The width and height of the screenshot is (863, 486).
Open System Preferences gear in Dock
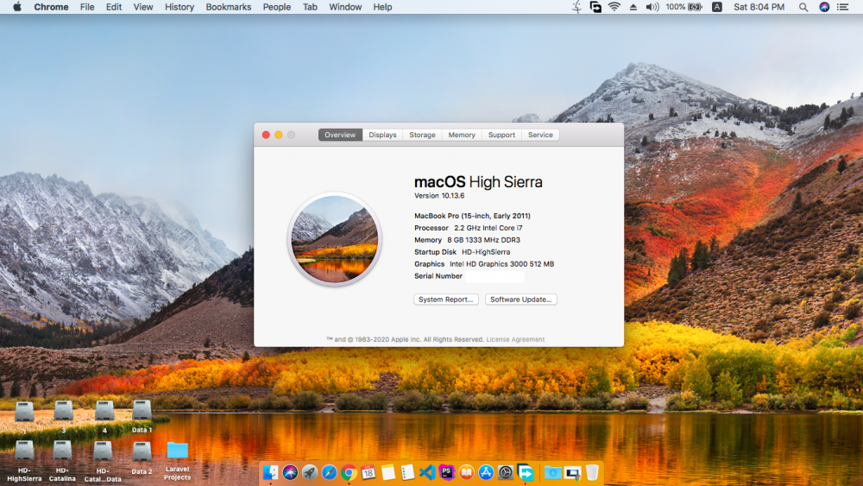pos(505,472)
